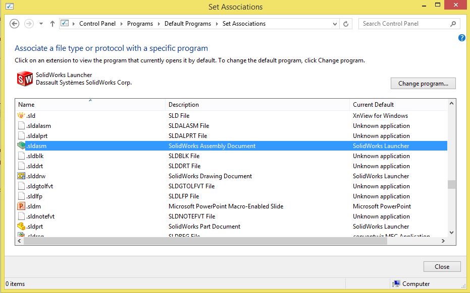This screenshot has width=470, height=293.
Task: Go up one level with Up arrow
Action: 53,24
